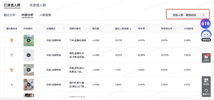This screenshot has width=214, height=100.
Task: Filter the 所属触点 column
Action: [x=64, y=29]
